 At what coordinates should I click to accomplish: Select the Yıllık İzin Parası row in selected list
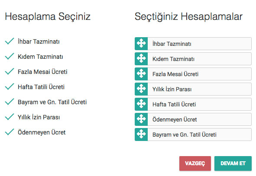[193, 89]
